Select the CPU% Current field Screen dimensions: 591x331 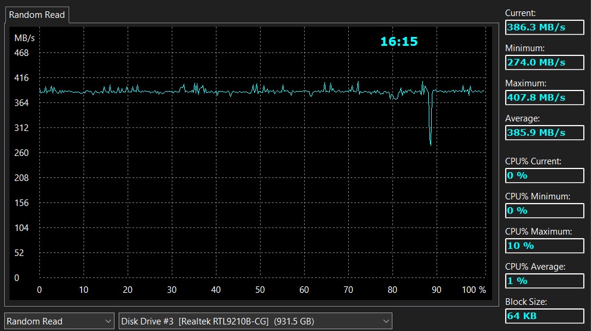pyautogui.click(x=544, y=176)
